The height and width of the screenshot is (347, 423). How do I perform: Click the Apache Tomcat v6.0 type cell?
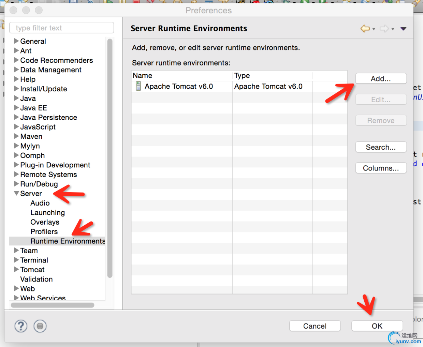[x=272, y=86]
